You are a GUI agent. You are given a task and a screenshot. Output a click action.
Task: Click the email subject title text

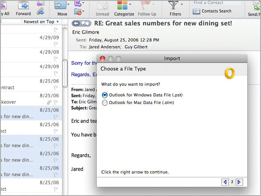coord(163,23)
